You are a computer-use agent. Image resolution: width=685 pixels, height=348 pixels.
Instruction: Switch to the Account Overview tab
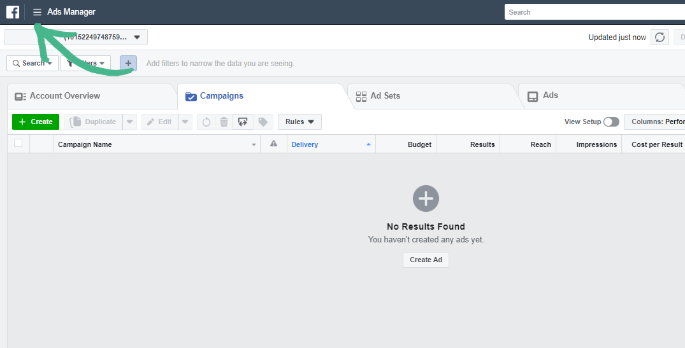pyautogui.click(x=64, y=95)
